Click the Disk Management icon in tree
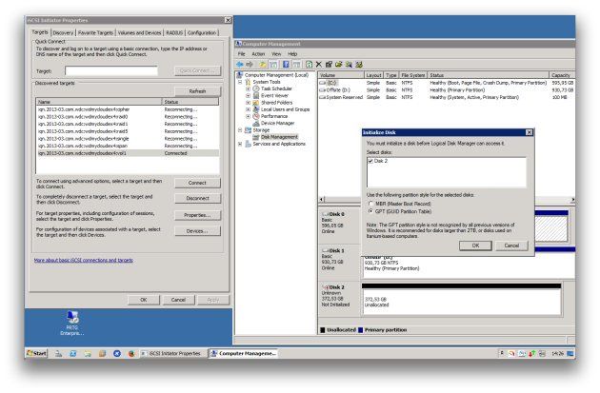The height and width of the screenshot is (393, 600). pyautogui.click(x=256, y=137)
